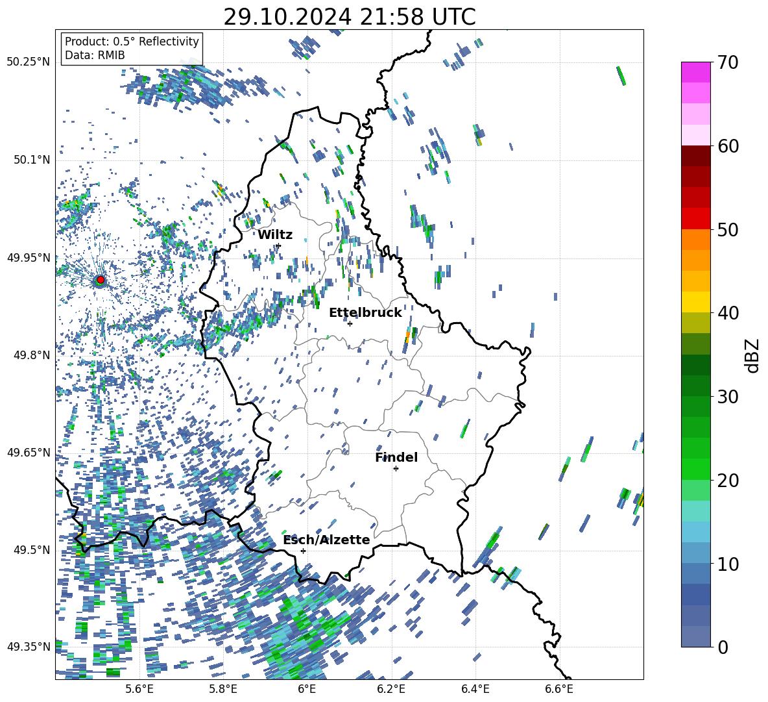Click the title '29.10.2024 21:58 UTC'
The height and width of the screenshot is (702, 768).
(x=349, y=17)
